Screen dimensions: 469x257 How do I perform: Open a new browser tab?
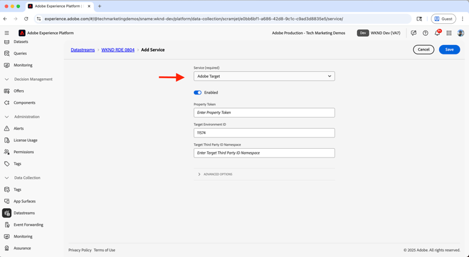tap(99, 6)
